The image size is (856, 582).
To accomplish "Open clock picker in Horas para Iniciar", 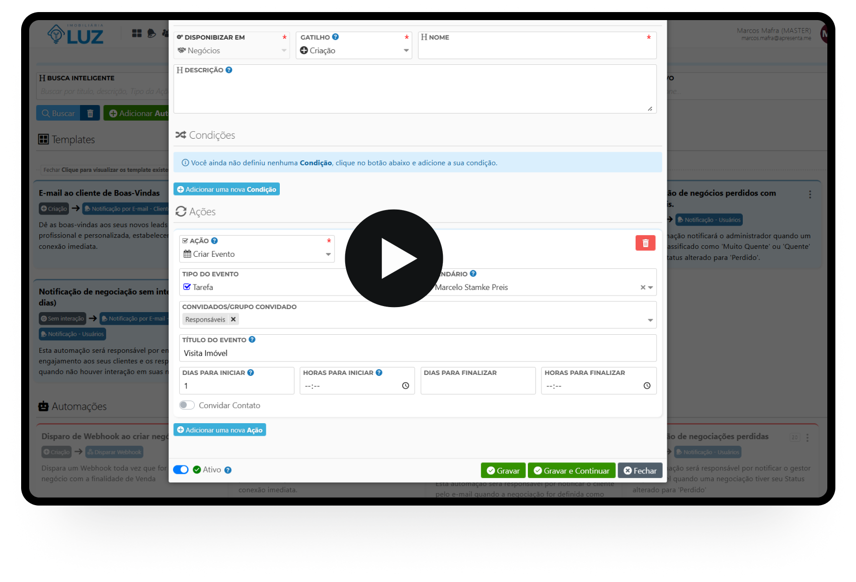I will tap(405, 386).
